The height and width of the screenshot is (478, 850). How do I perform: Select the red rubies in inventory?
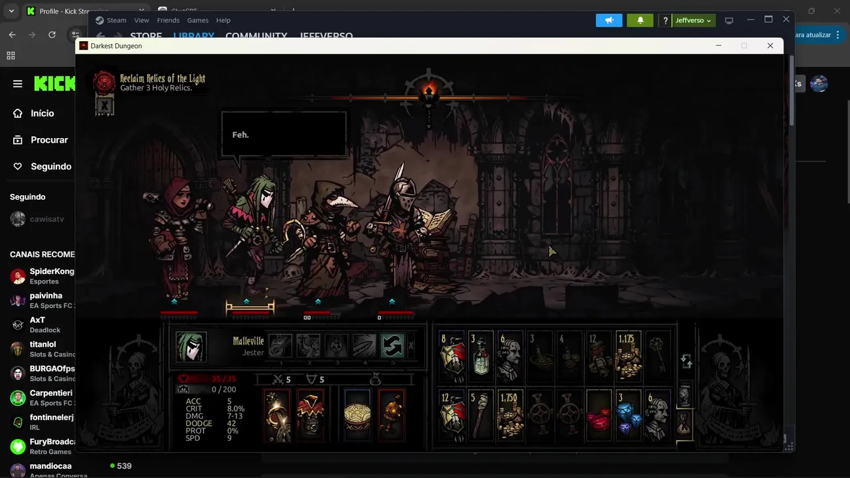[599, 416]
